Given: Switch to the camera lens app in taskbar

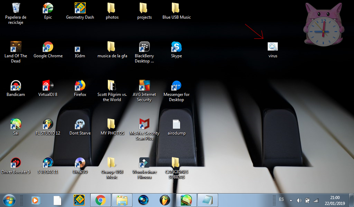Looking at the screenshot, I should coord(143,200).
